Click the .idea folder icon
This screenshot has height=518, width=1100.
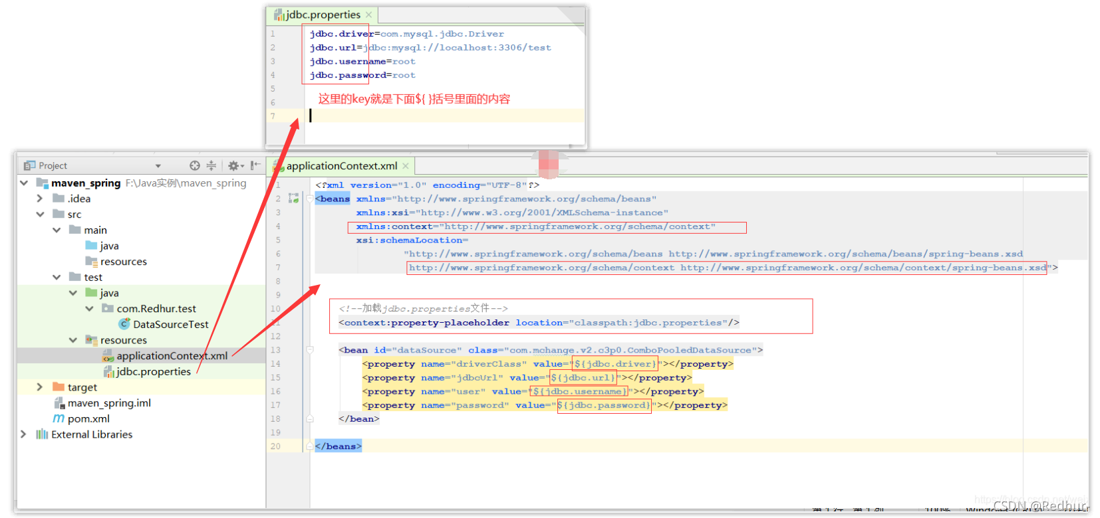pos(59,198)
